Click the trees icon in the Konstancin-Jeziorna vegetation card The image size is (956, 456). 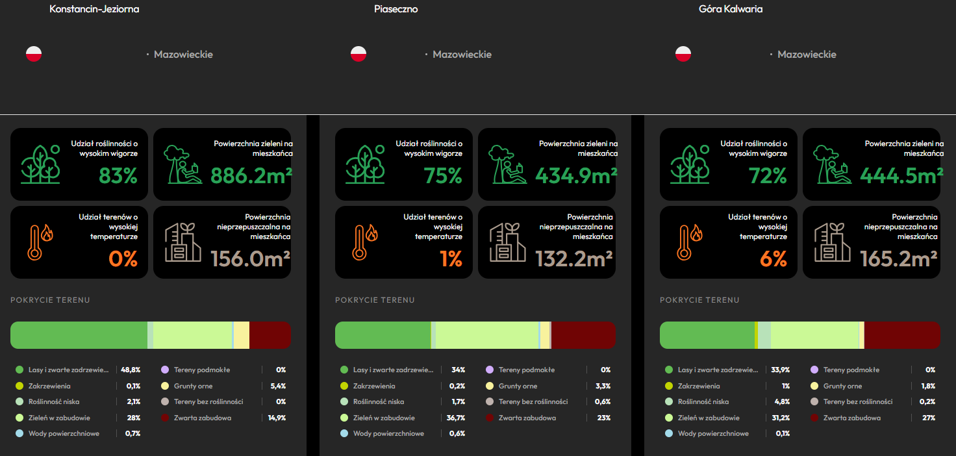40,164
